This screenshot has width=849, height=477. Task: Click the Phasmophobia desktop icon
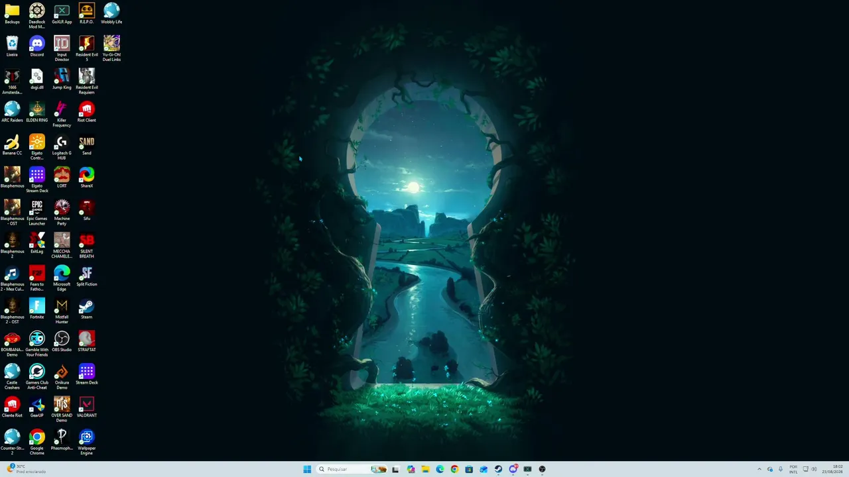pos(62,440)
